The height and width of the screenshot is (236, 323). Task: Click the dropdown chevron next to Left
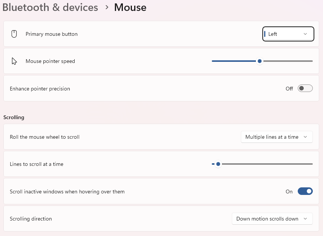[x=305, y=34]
